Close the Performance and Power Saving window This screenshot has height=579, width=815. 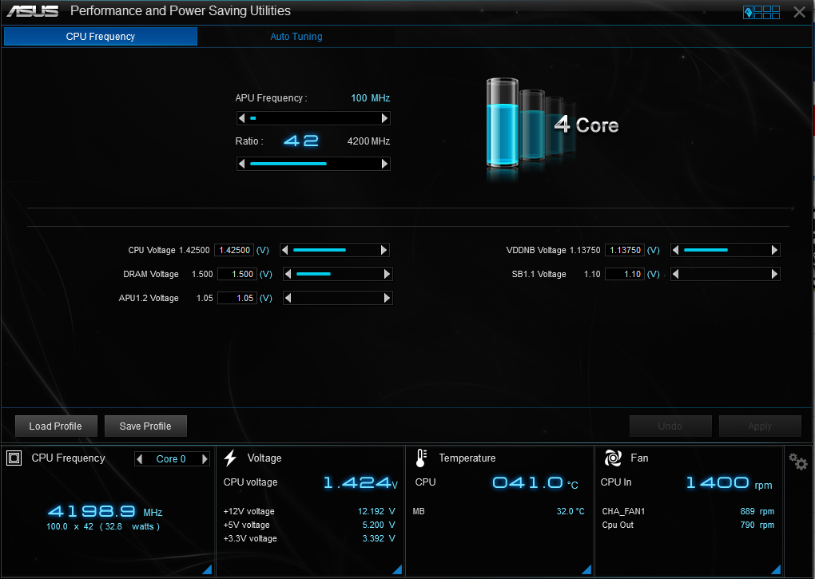[799, 12]
